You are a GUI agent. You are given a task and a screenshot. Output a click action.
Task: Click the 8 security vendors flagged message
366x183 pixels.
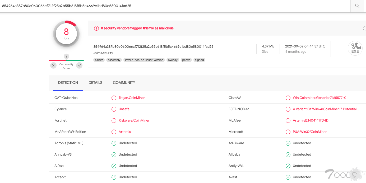pos(137,28)
